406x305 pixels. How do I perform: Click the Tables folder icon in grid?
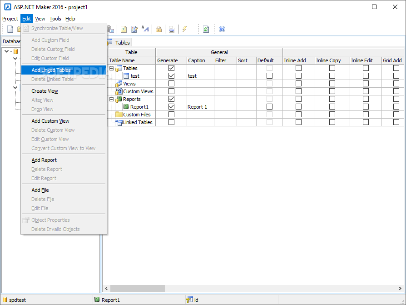(119, 69)
